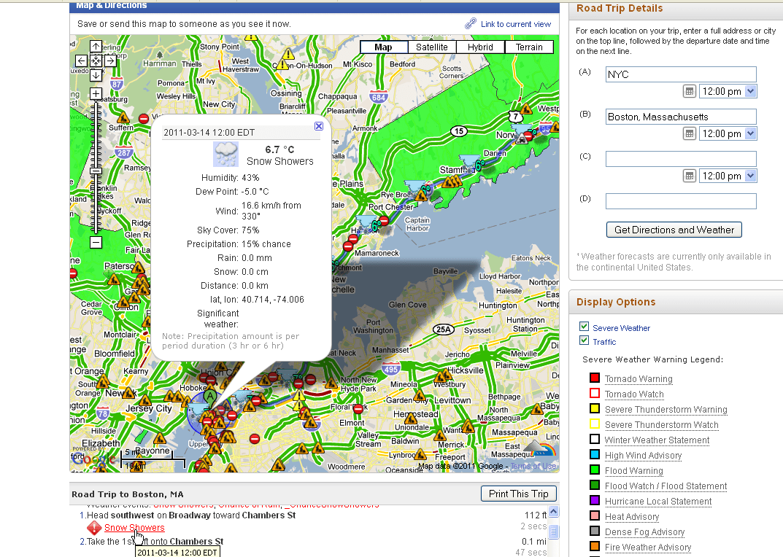Click the Heat Advisory legend link
783x557 pixels.
(632, 517)
